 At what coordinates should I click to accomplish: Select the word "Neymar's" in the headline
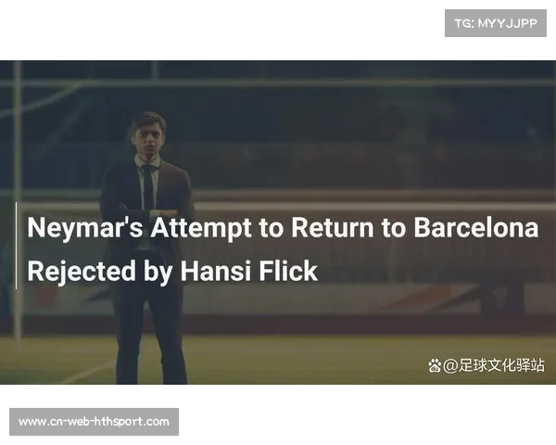85,228
